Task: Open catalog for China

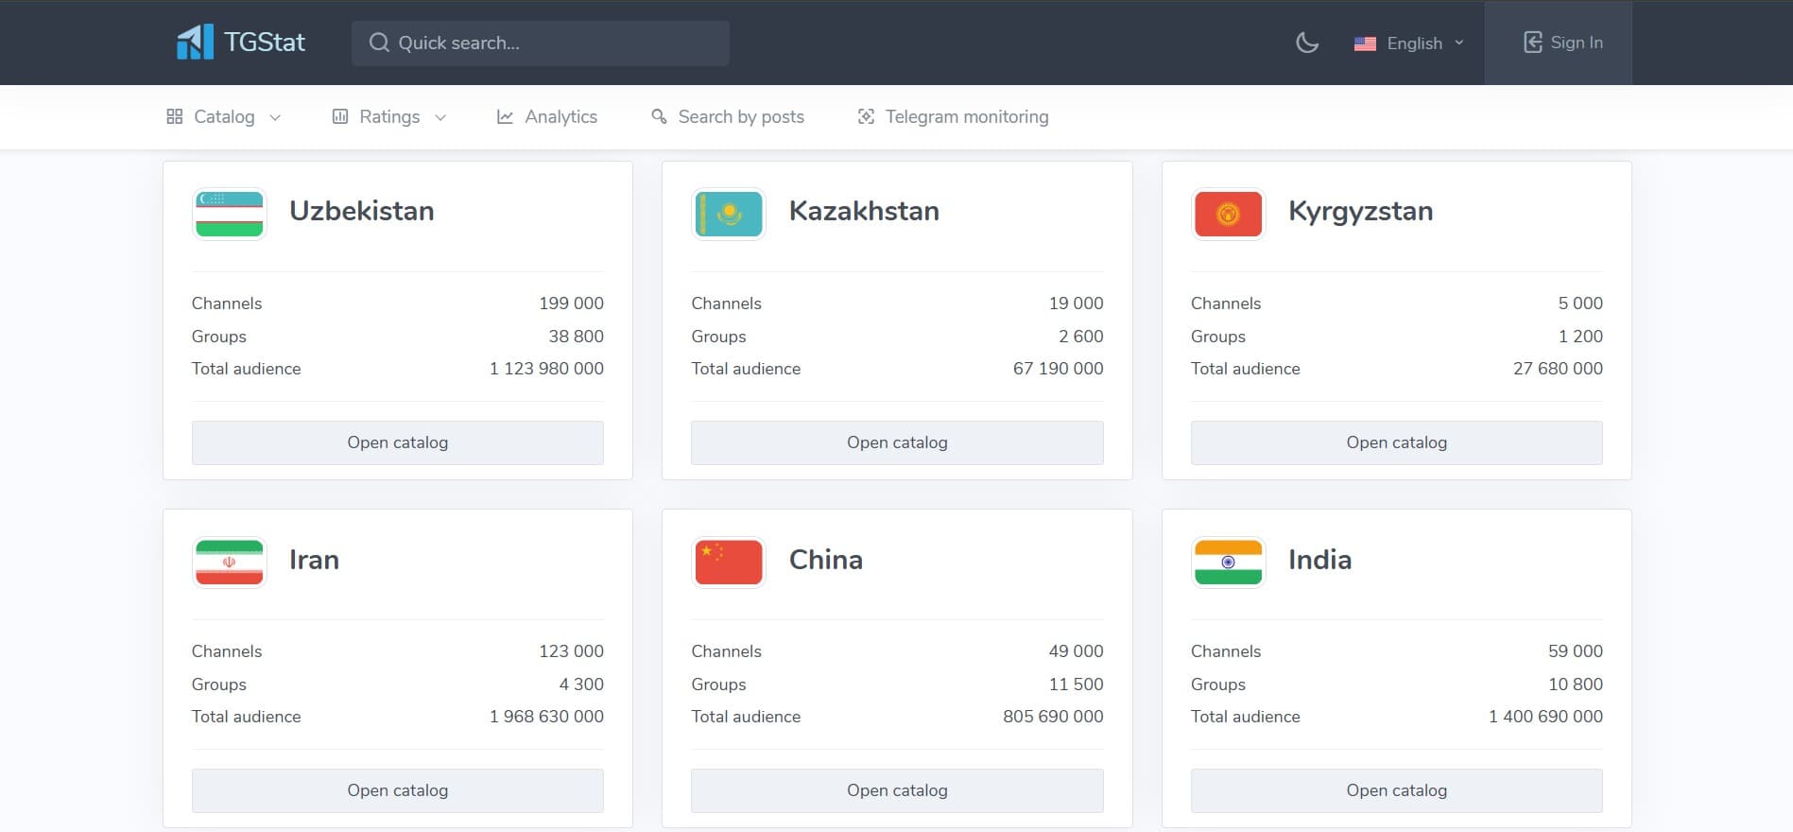Action: coord(896,790)
